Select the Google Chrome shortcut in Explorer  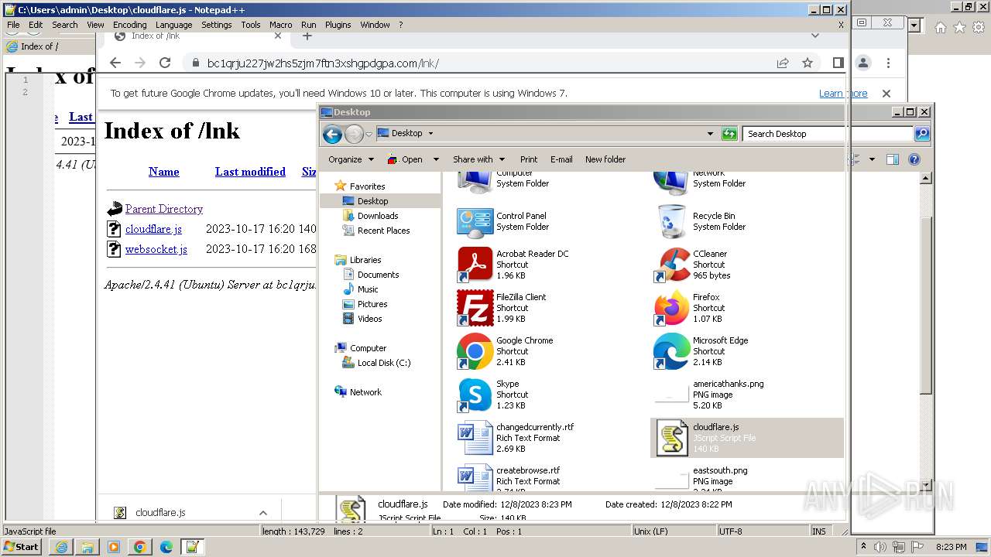(475, 351)
